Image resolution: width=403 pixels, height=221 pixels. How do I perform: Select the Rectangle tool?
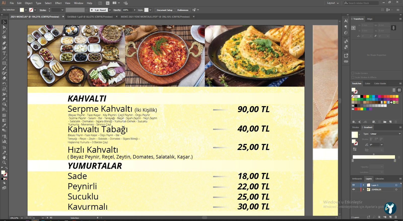point(4,63)
